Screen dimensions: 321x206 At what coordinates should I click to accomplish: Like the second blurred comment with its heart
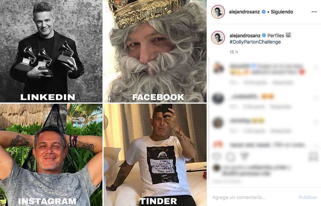[316, 98]
